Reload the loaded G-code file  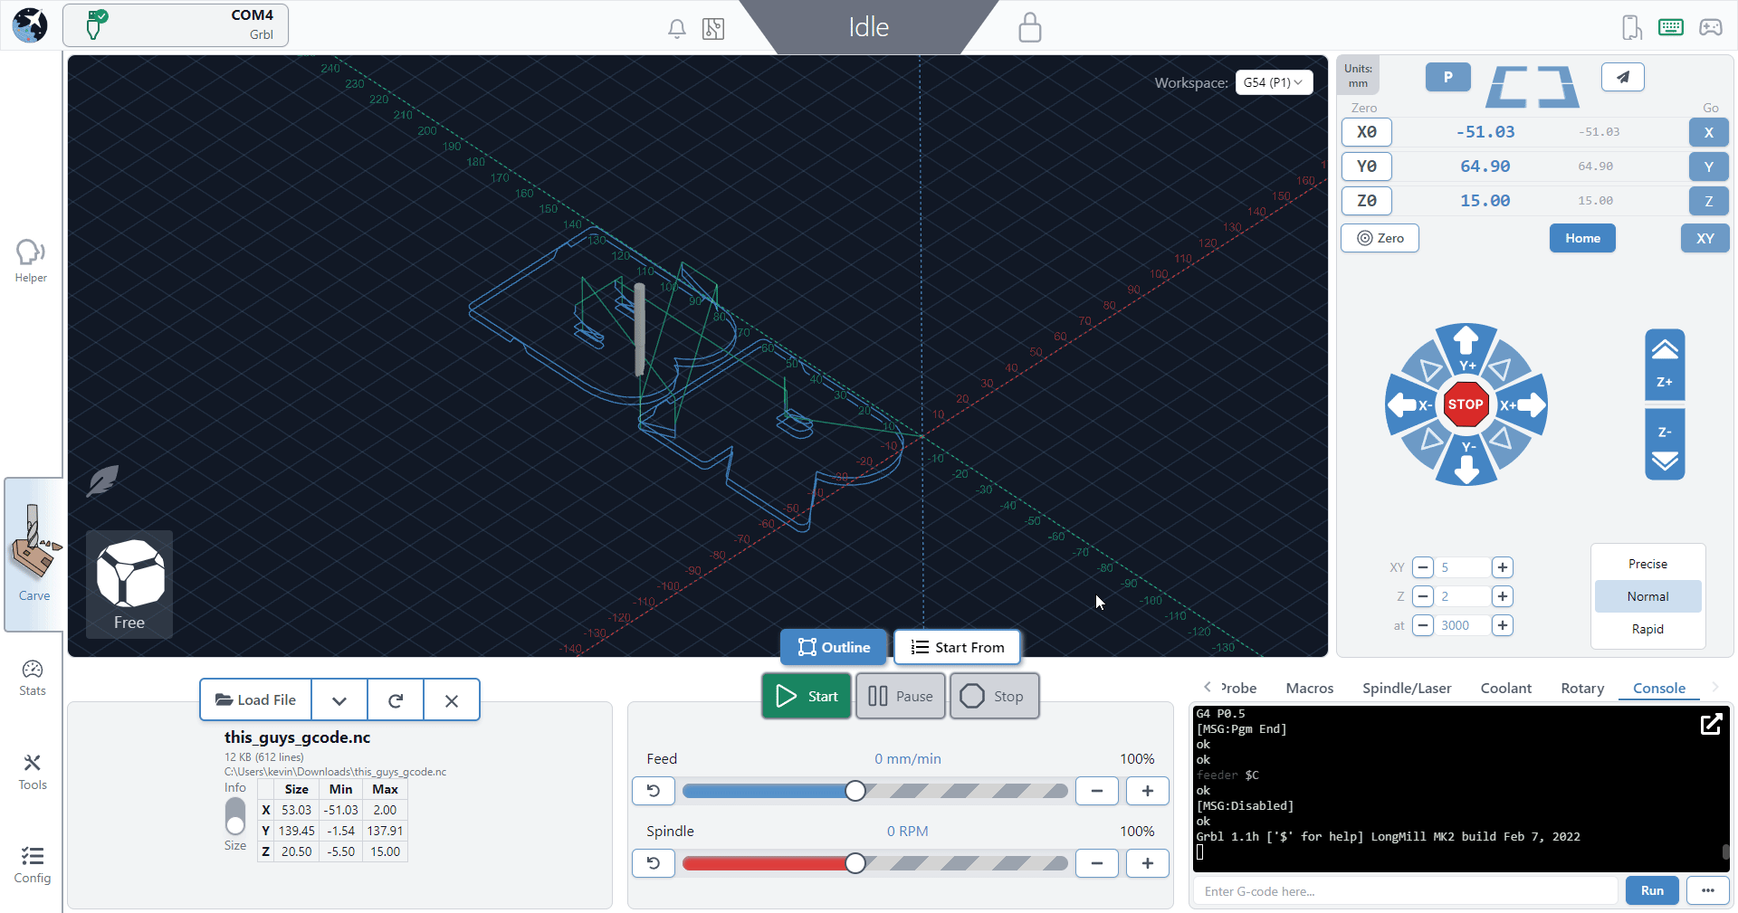pos(396,700)
